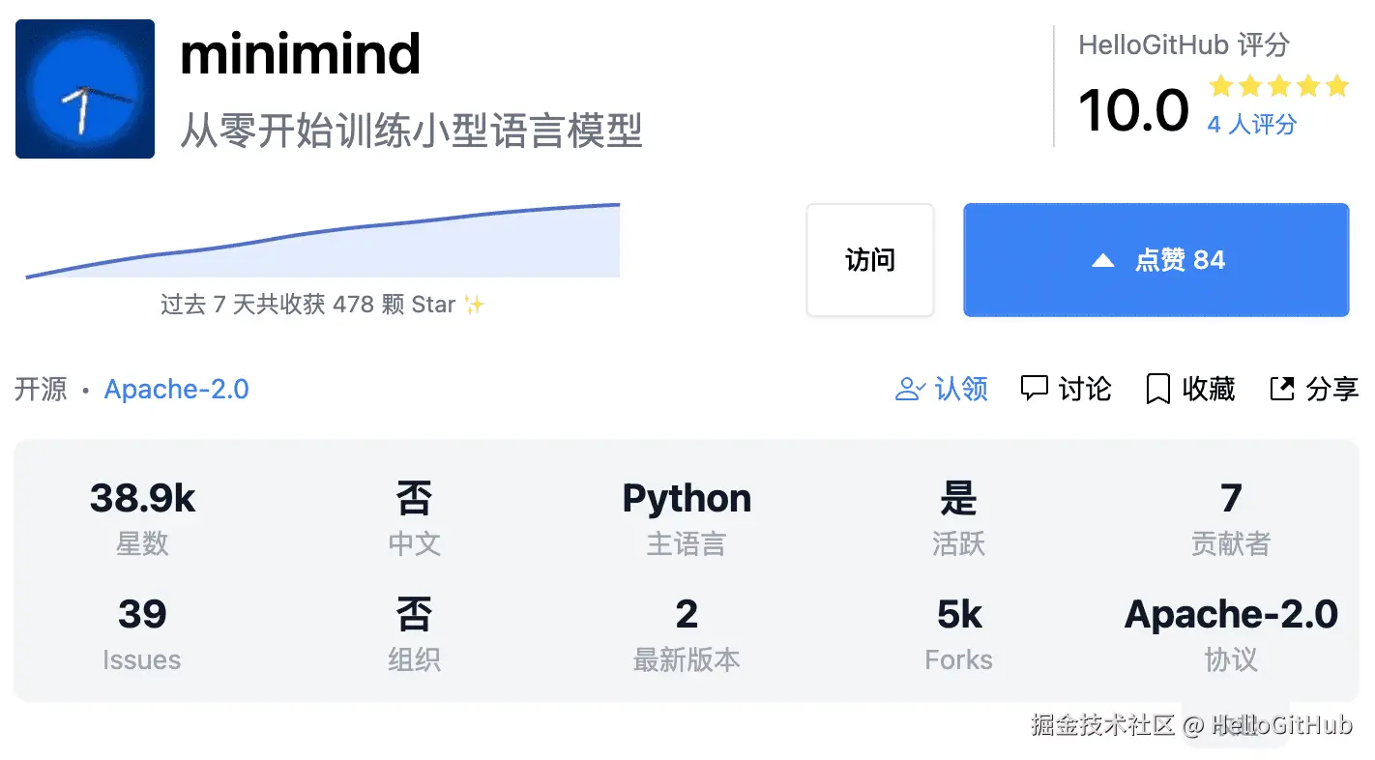Open the Apache-2.0 license link
Image resolution: width=1375 pixels, height=760 pixels.
coord(177,390)
